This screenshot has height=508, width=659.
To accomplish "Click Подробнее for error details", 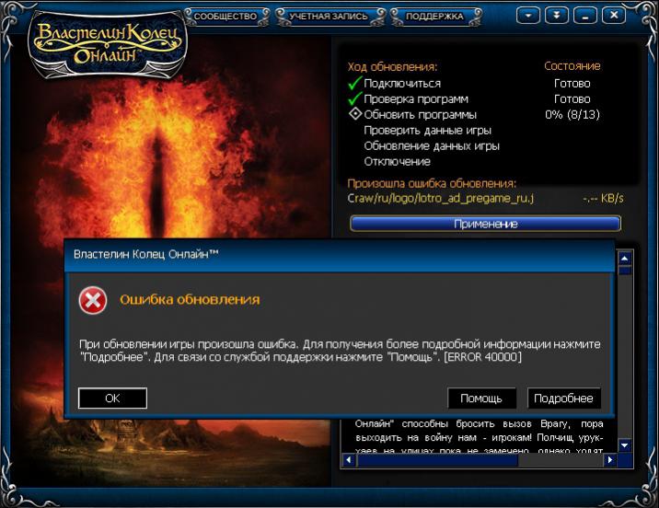I will tap(563, 398).
